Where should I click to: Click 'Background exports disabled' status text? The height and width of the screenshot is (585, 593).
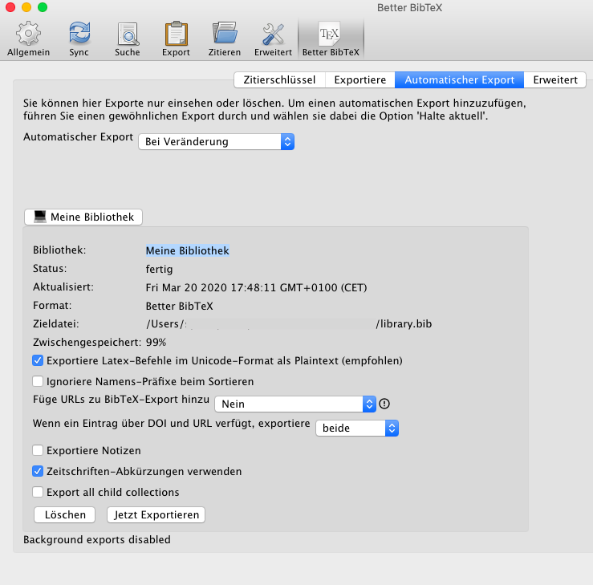[x=97, y=539]
